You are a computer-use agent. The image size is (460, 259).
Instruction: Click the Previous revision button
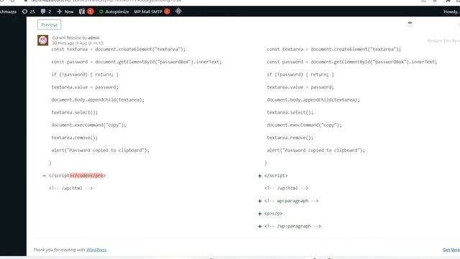(x=50, y=24)
